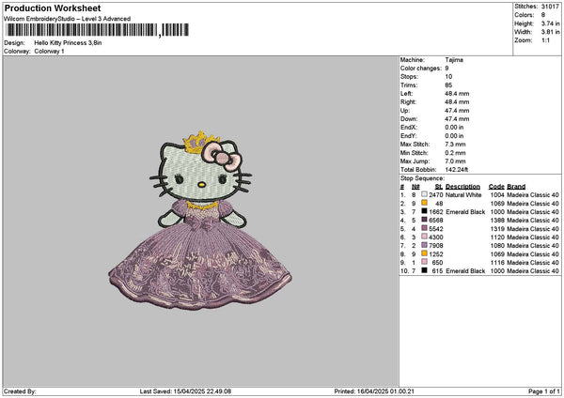Click "Natural White" in stop 1
This screenshot has height=398, width=564.
click(x=463, y=195)
